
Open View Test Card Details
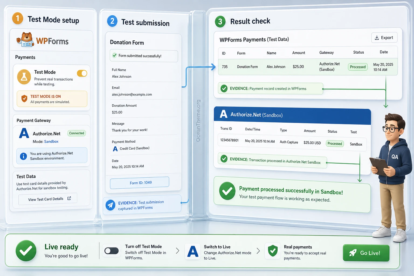48,199
